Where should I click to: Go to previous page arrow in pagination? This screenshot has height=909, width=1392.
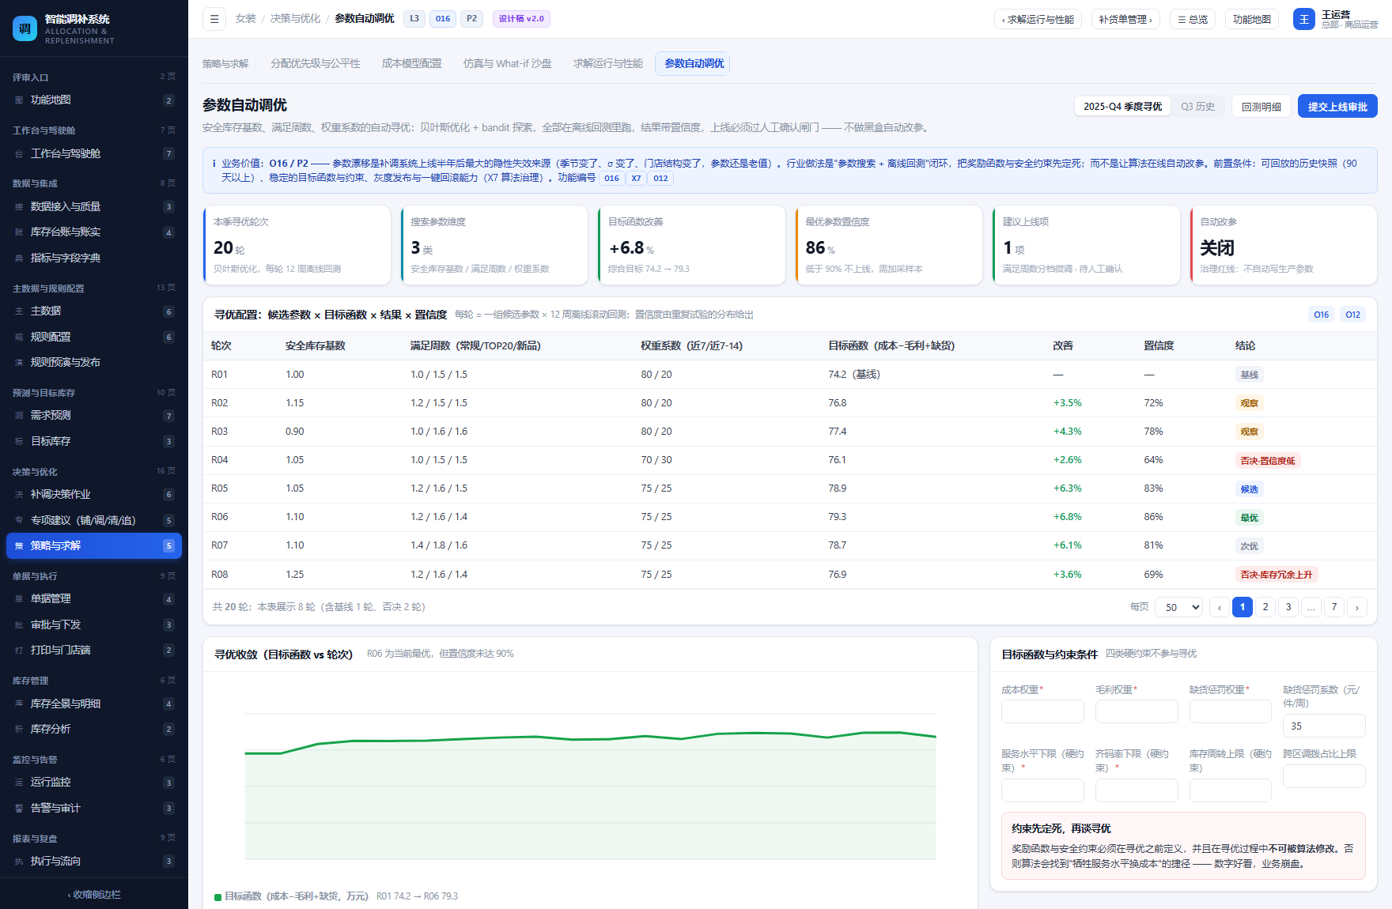1220,607
